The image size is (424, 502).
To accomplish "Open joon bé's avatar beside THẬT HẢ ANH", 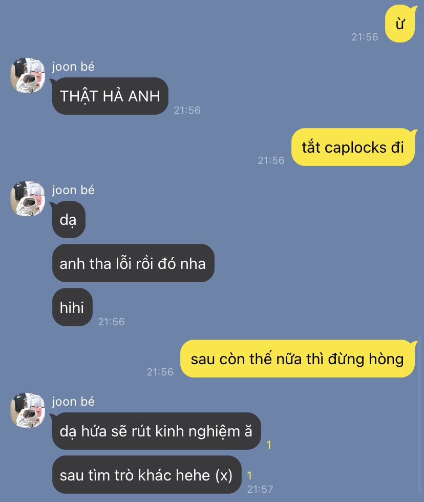I will (28, 75).
